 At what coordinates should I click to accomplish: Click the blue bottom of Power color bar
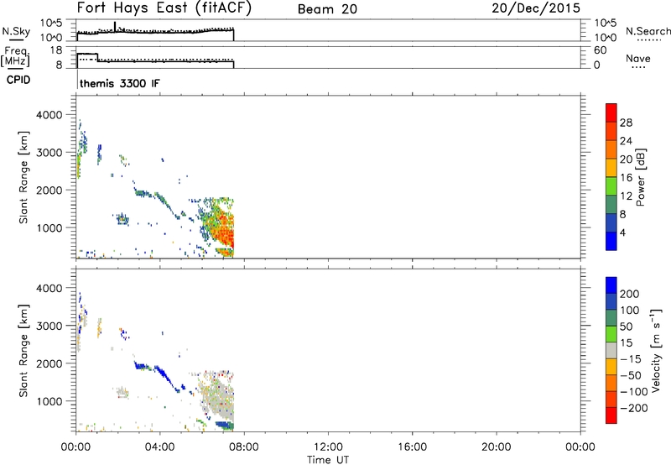click(x=611, y=241)
